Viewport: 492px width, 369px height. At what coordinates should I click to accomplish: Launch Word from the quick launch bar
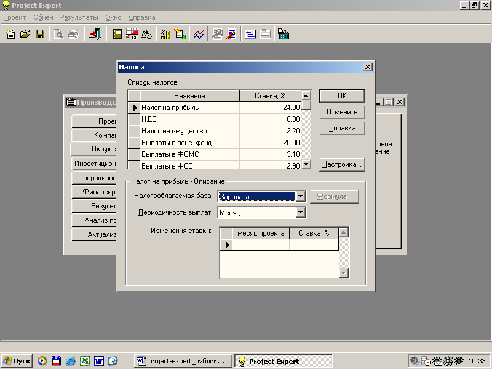pos(99,361)
